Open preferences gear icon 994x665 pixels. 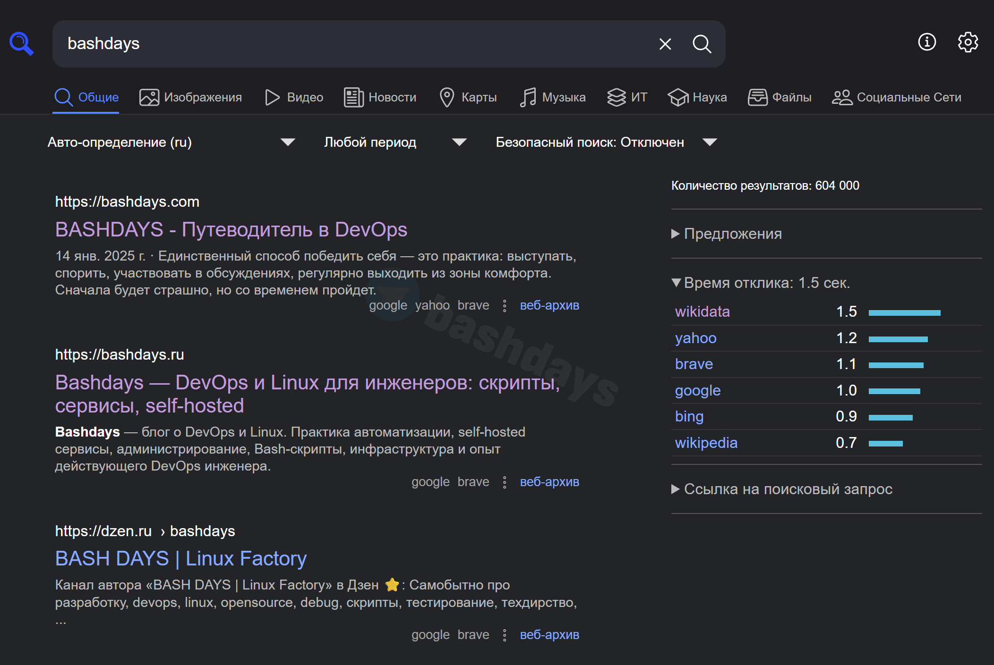coord(968,42)
